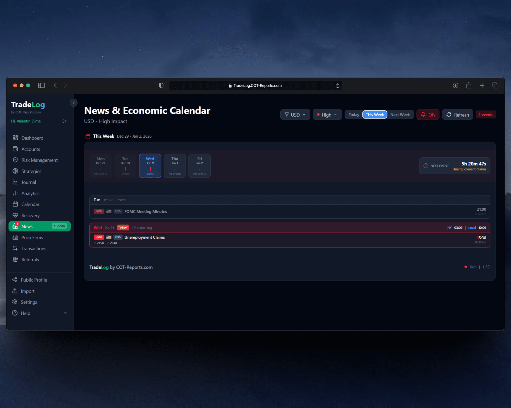Toggle the alert bell ON button

point(428,115)
